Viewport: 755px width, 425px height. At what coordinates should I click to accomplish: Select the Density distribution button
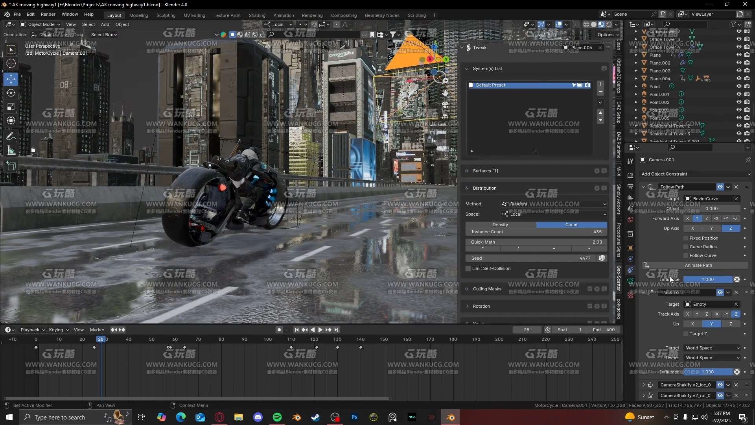500,225
